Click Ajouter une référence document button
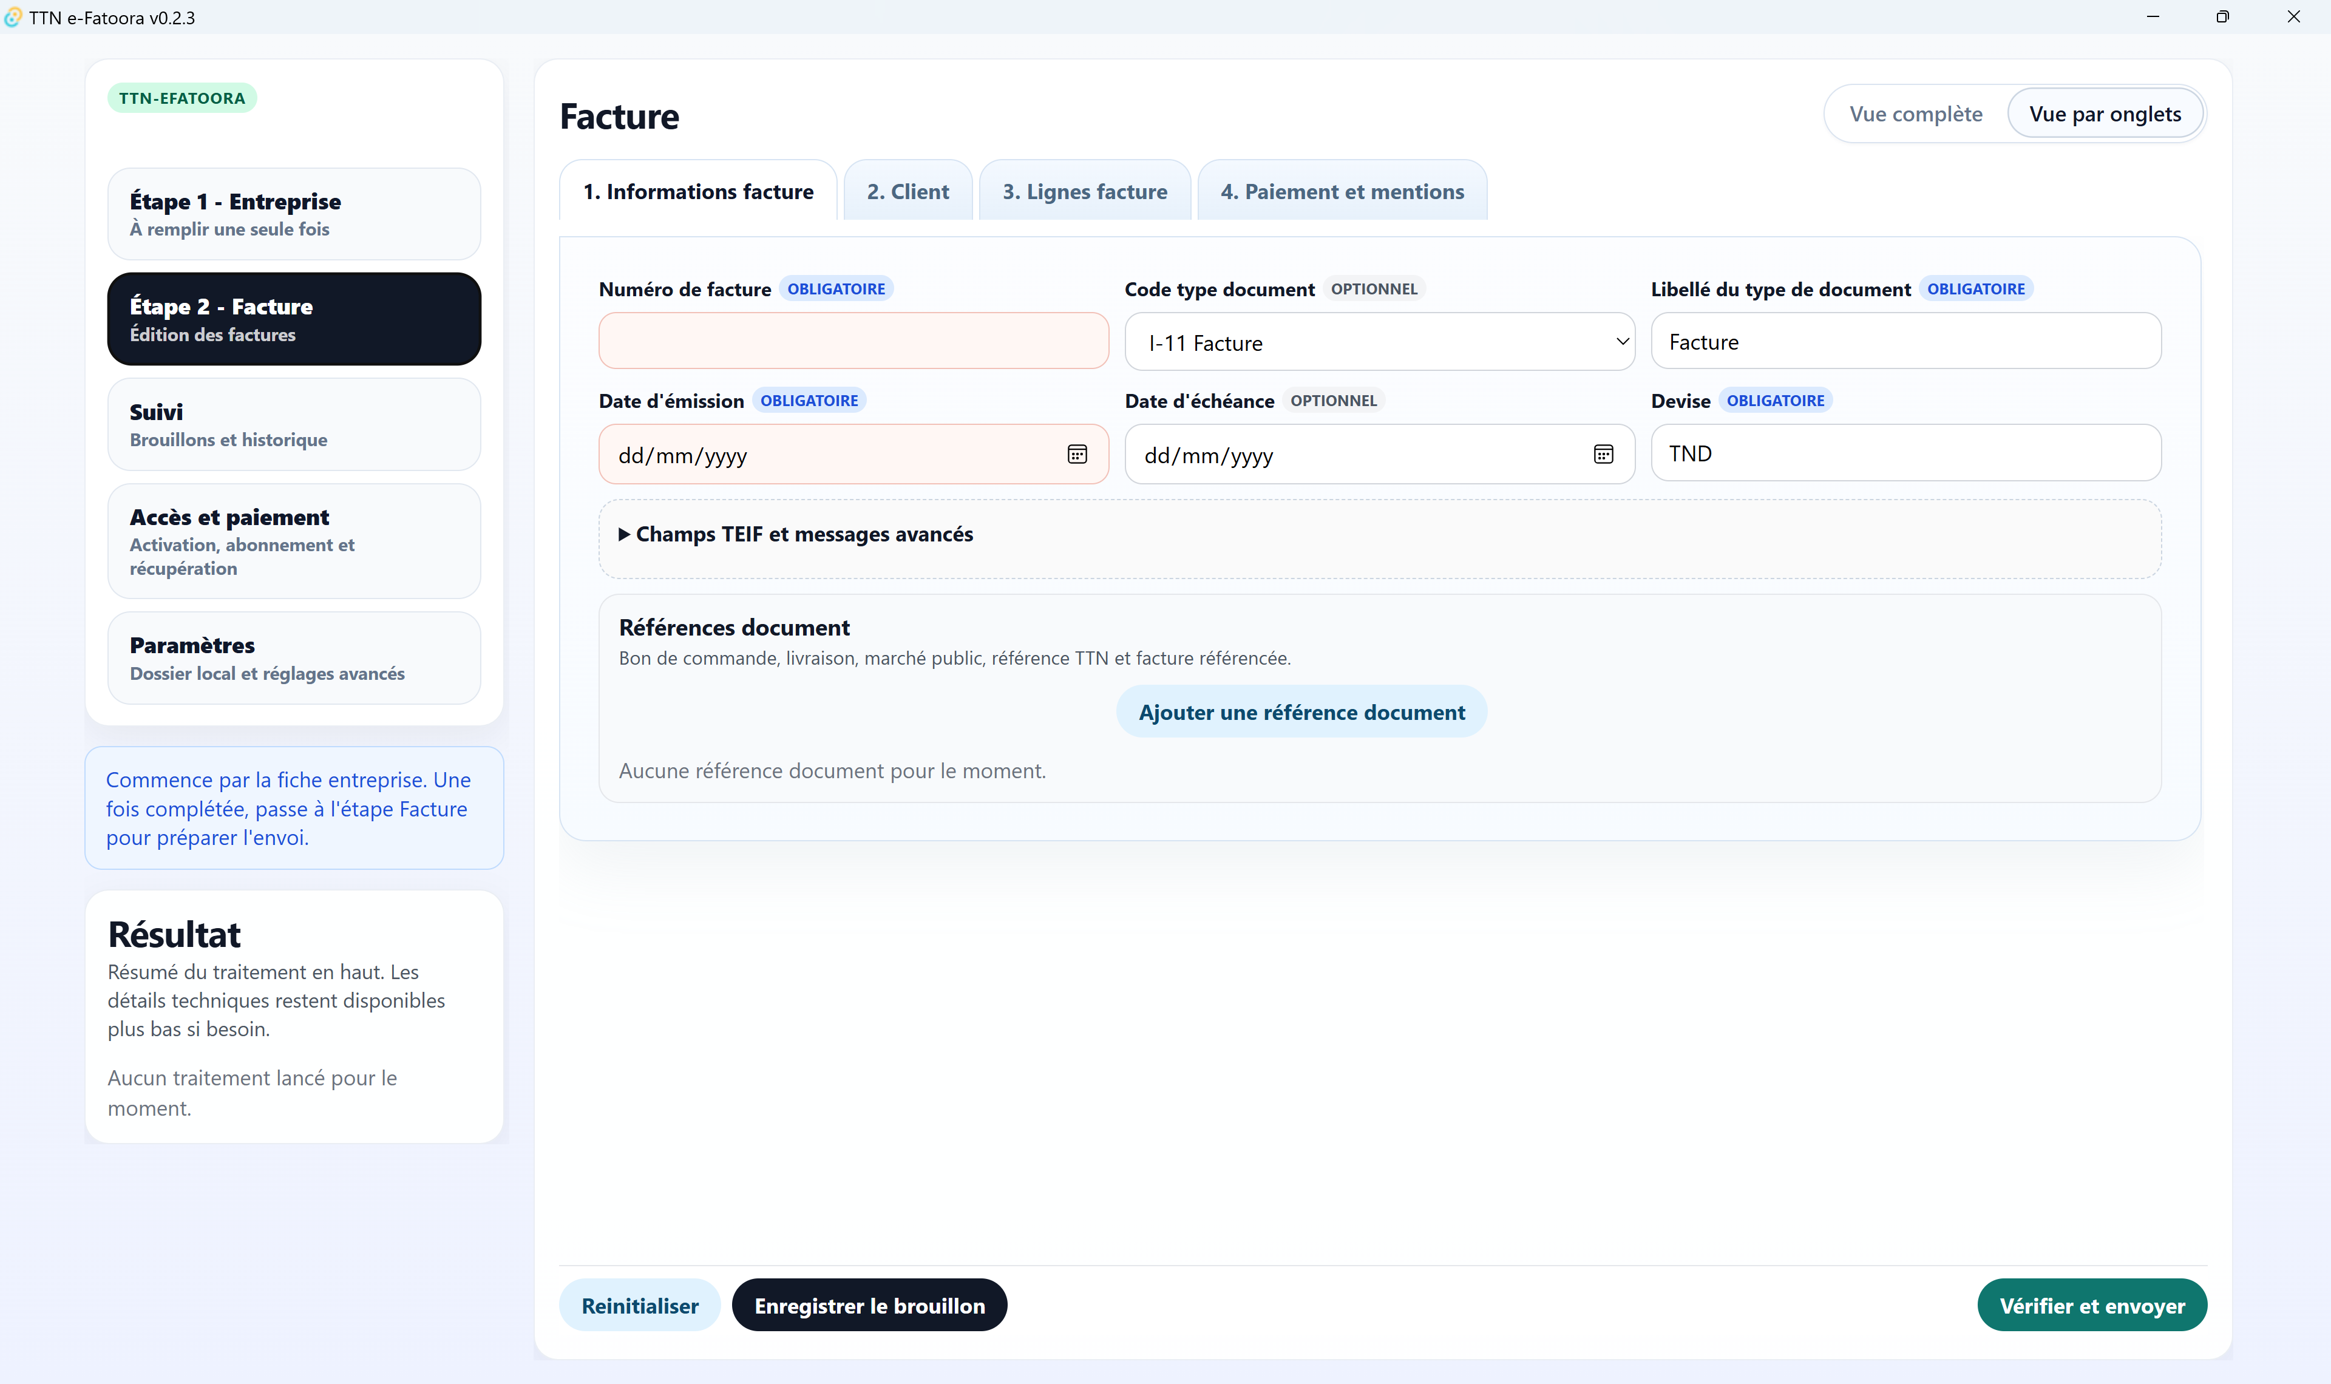The height and width of the screenshot is (1384, 2331). [x=1301, y=713]
